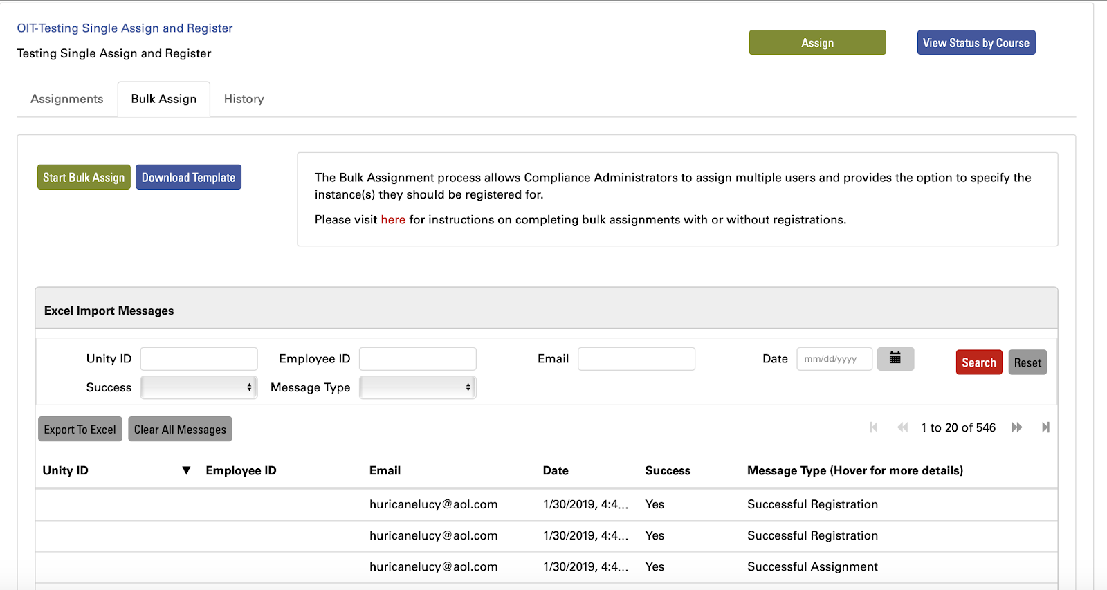Sort by the Email column header
This screenshot has width=1107, height=590.
point(385,470)
